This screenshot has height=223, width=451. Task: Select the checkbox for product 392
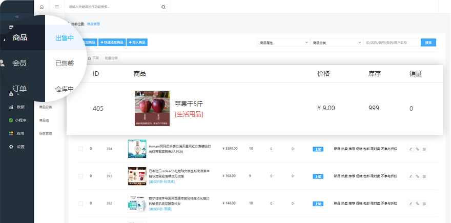coord(80,203)
